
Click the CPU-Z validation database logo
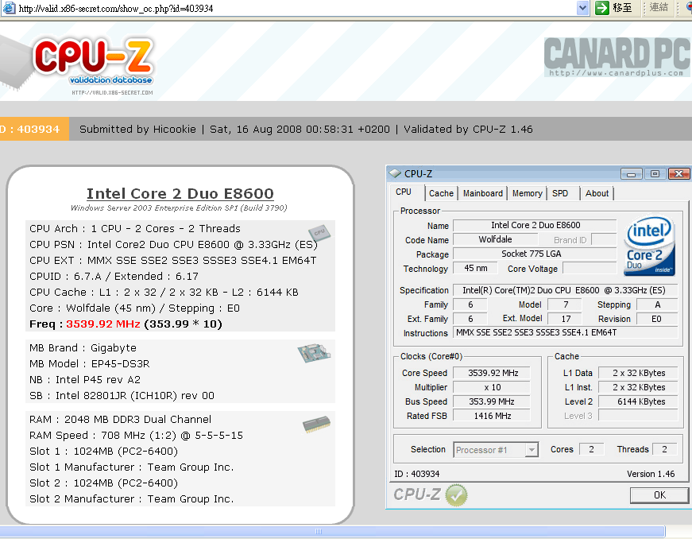point(94,62)
